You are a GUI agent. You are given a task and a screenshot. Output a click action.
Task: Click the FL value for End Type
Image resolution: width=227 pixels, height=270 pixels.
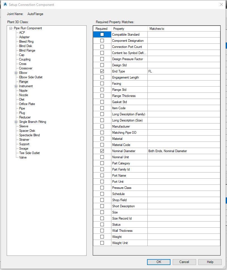pos(184,71)
